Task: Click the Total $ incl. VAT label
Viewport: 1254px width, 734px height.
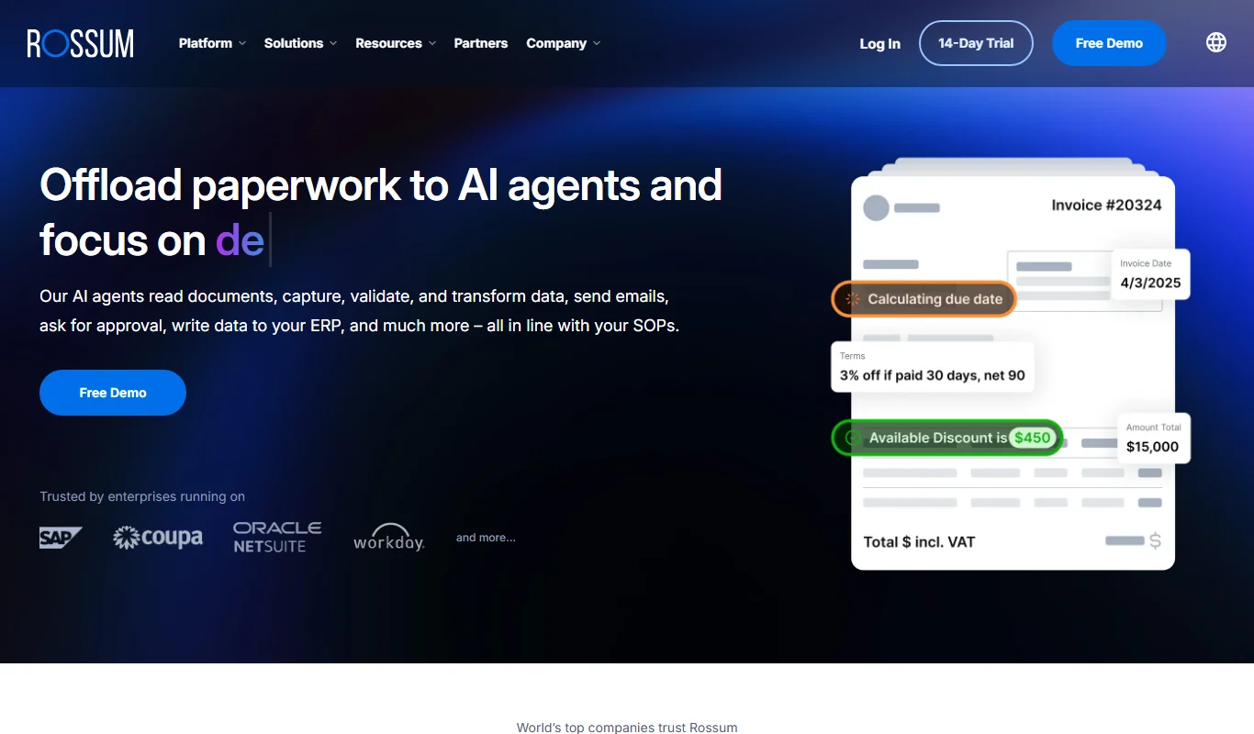Action: pos(919,541)
